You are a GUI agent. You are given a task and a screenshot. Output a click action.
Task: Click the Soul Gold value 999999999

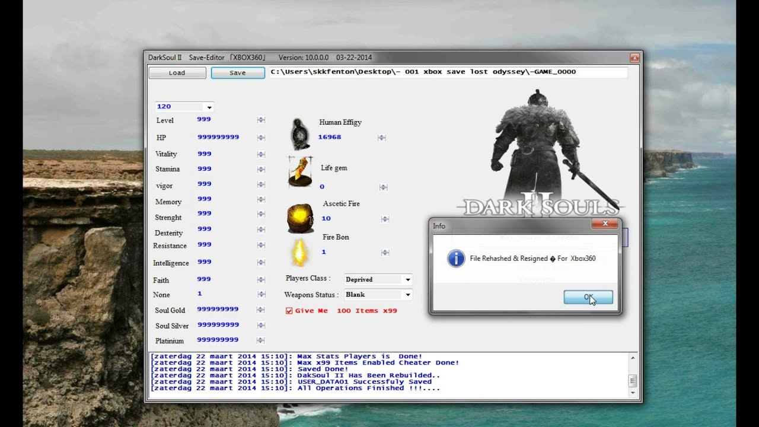(218, 309)
